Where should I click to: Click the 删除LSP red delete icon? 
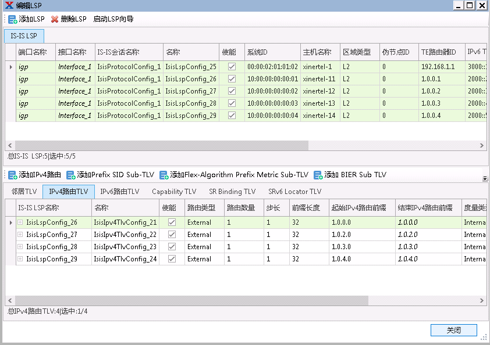point(55,19)
